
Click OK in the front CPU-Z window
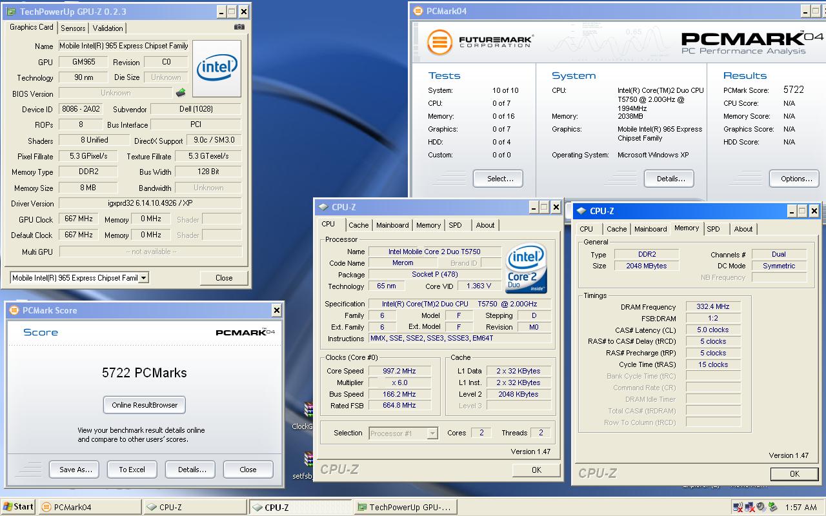[536, 470]
